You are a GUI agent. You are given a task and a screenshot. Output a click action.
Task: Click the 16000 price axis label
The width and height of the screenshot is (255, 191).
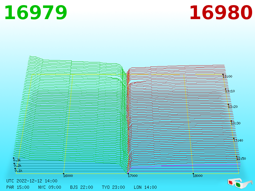pyautogui.click(x=68, y=176)
